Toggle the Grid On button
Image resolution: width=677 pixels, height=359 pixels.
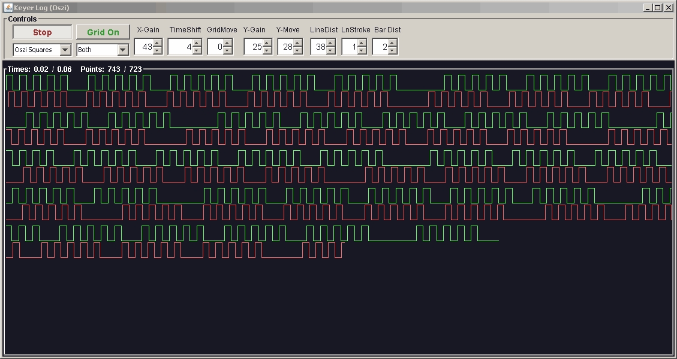coord(103,32)
